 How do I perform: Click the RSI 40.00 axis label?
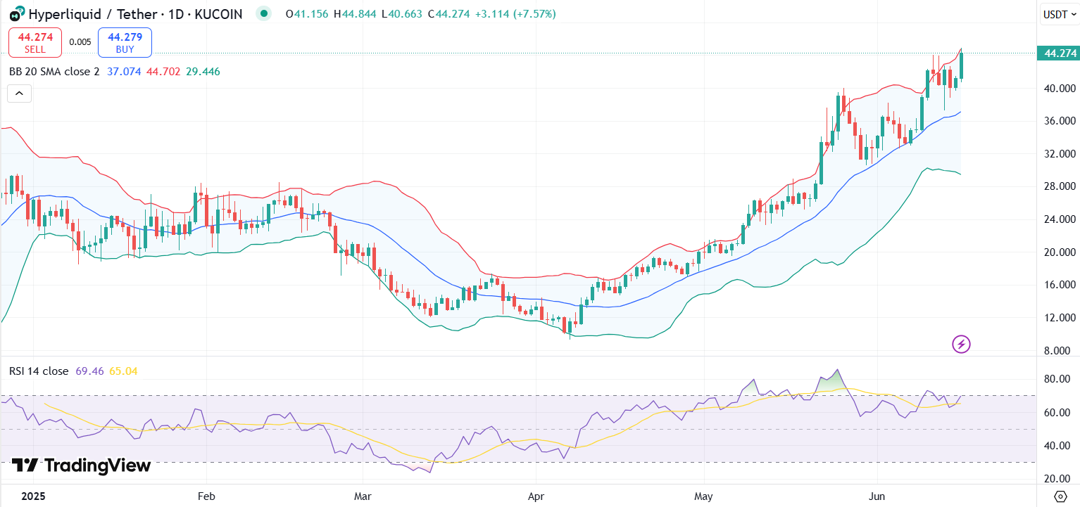click(x=1057, y=446)
